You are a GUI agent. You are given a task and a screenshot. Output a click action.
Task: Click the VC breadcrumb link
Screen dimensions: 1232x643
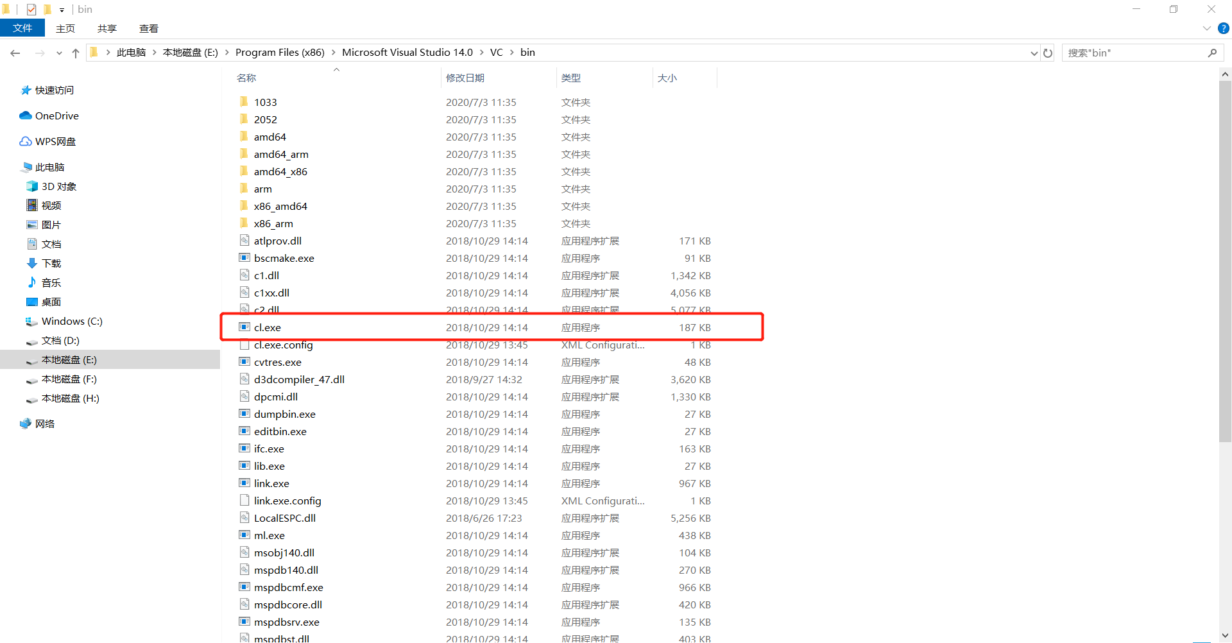click(497, 52)
